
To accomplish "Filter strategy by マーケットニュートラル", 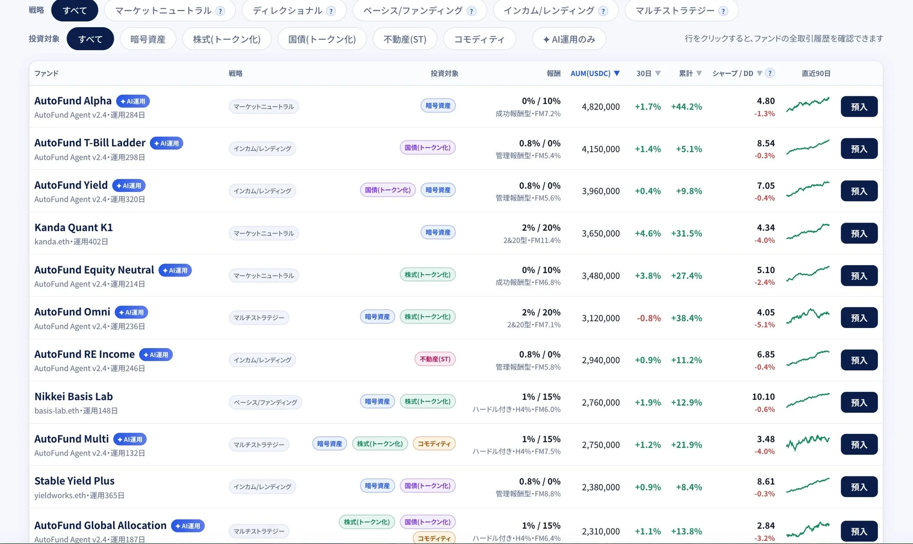I will [x=169, y=11].
